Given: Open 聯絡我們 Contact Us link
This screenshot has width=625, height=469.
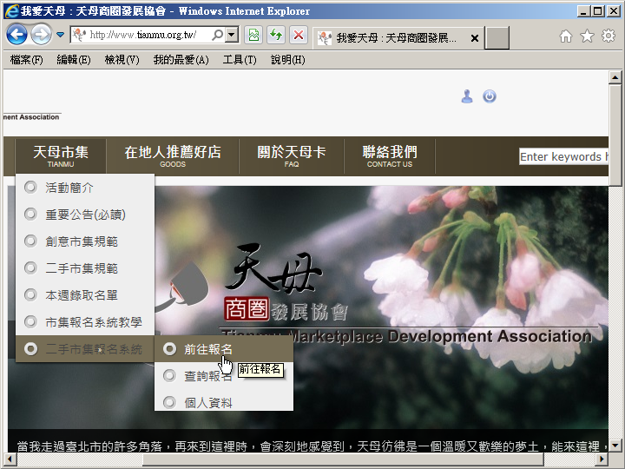Looking at the screenshot, I should coord(389,155).
